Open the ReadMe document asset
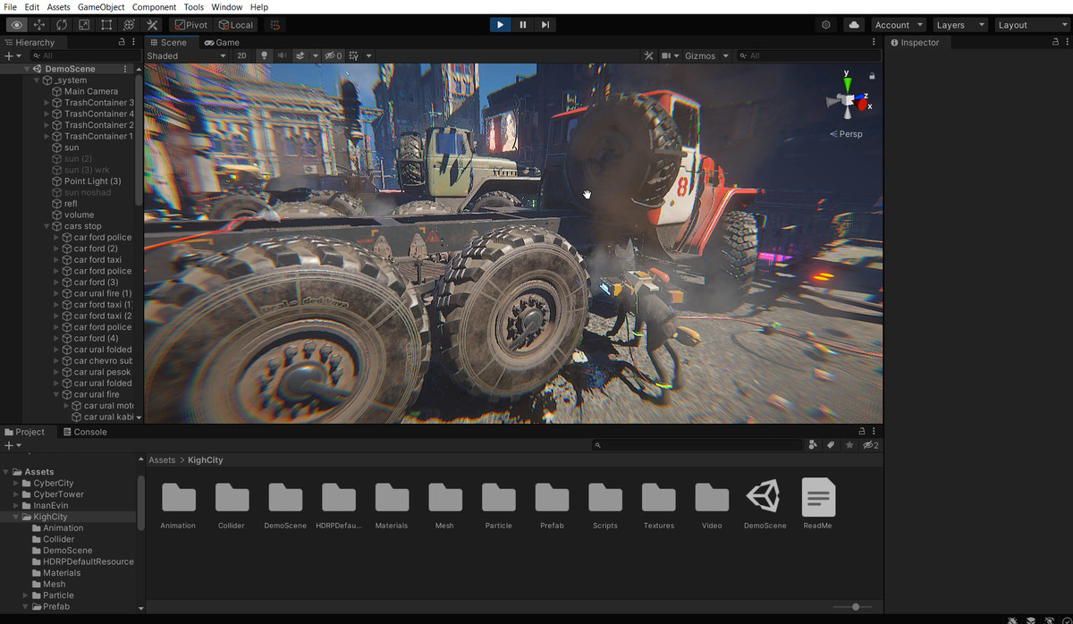 [x=817, y=497]
